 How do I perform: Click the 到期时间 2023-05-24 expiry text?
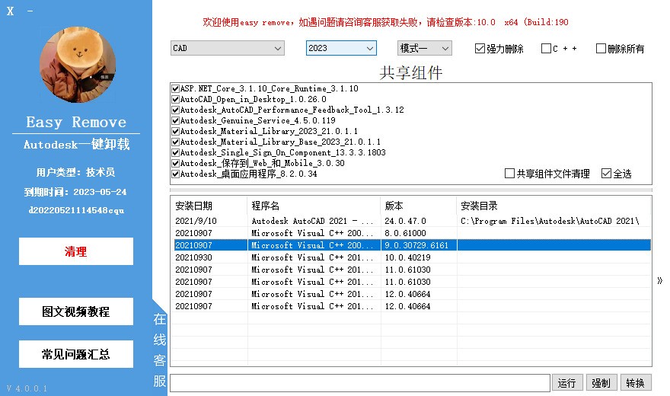pyautogui.click(x=75, y=192)
